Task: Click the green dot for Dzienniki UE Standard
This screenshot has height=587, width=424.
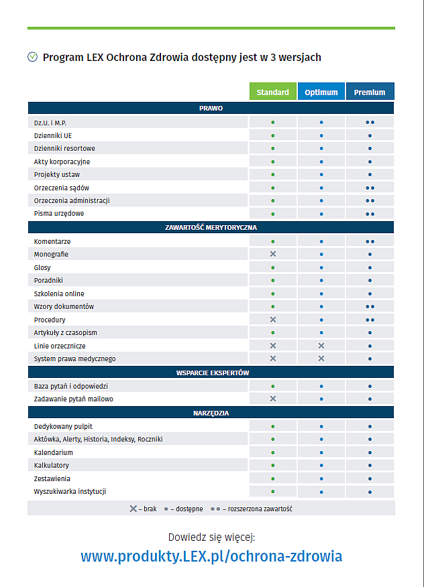Action: point(273,135)
